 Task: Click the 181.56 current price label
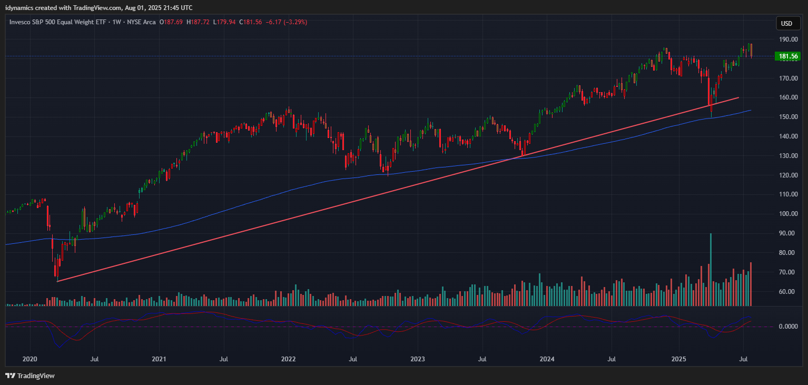787,56
